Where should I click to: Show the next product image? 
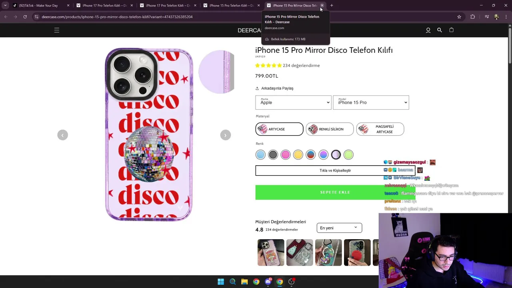point(225,135)
